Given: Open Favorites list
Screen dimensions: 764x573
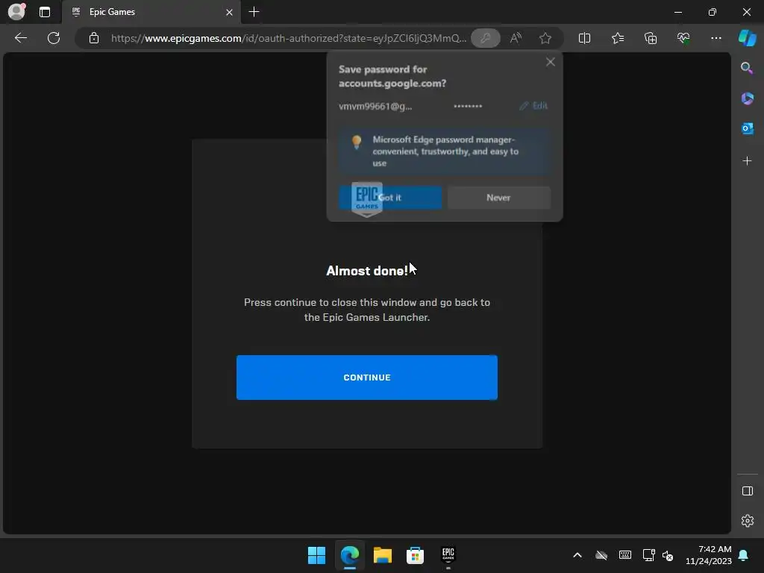Looking at the screenshot, I should point(618,38).
